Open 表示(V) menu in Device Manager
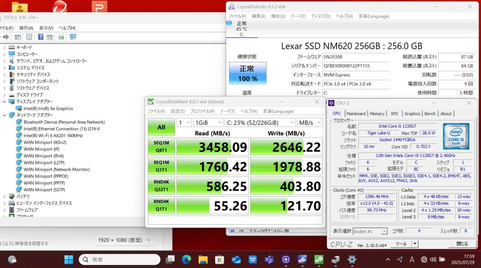Screen dimensions: 481x268 (x=46, y=28)
